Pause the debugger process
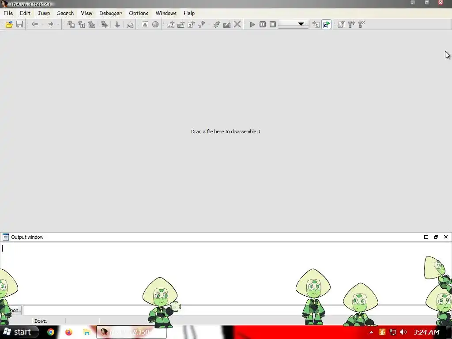 263,25
